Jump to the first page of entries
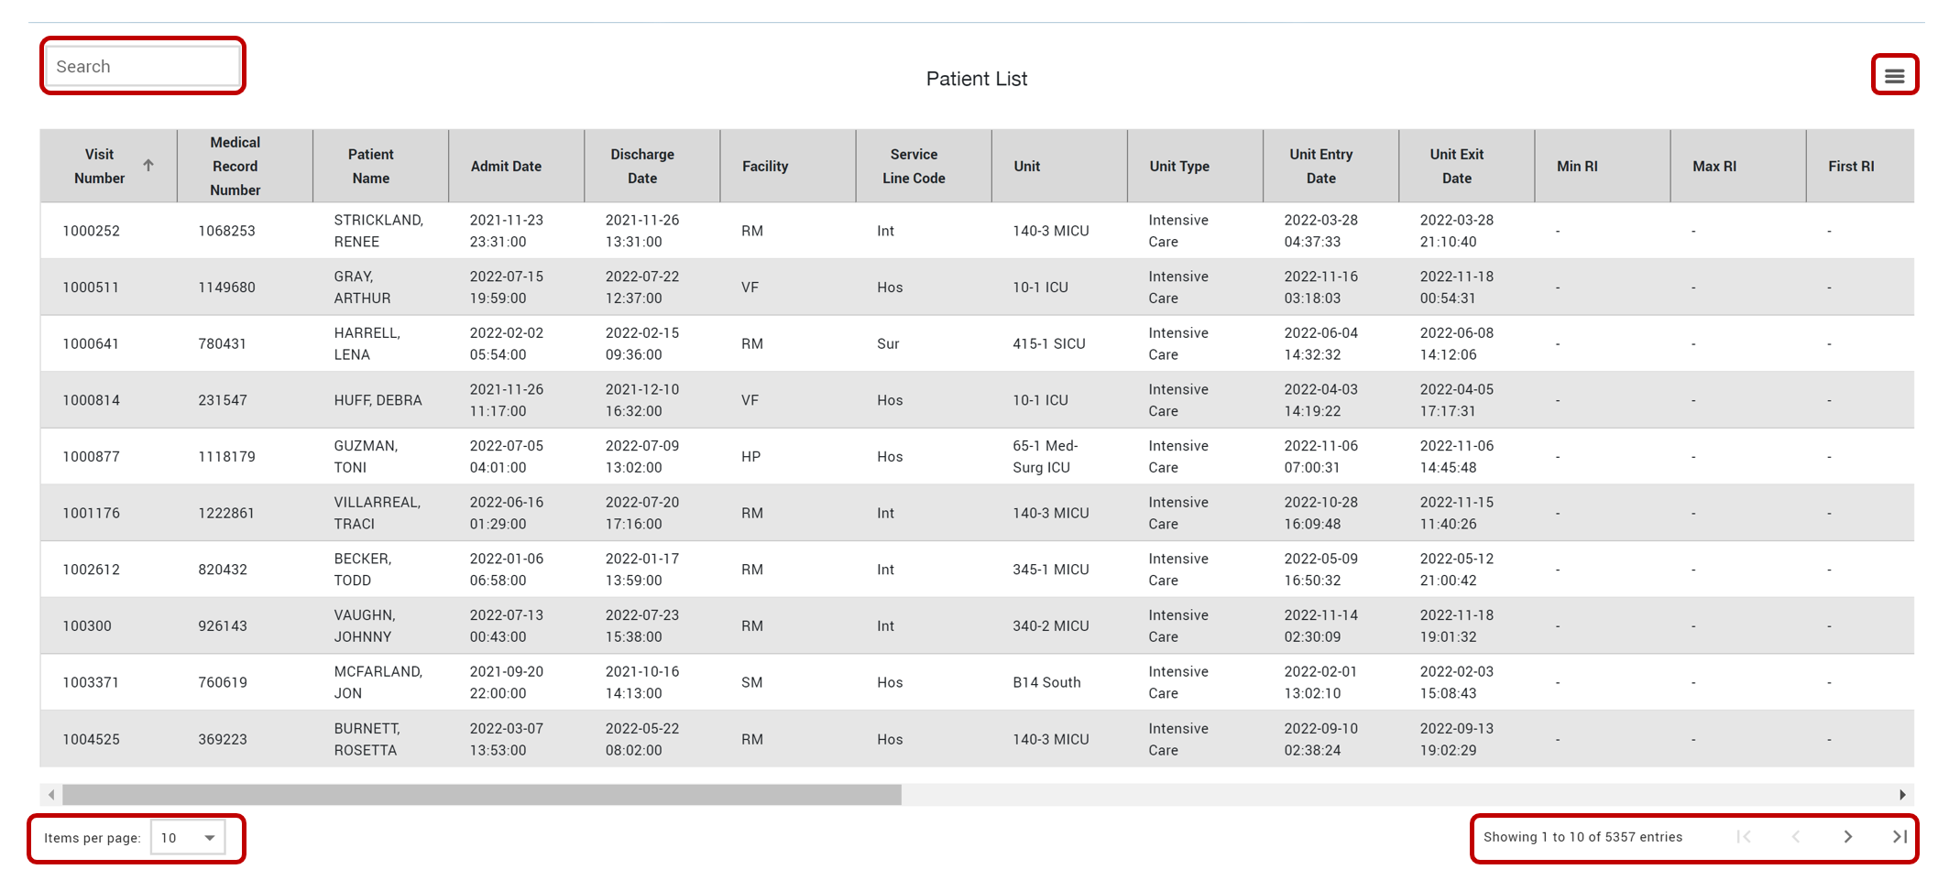This screenshot has width=1949, height=891. click(1745, 837)
